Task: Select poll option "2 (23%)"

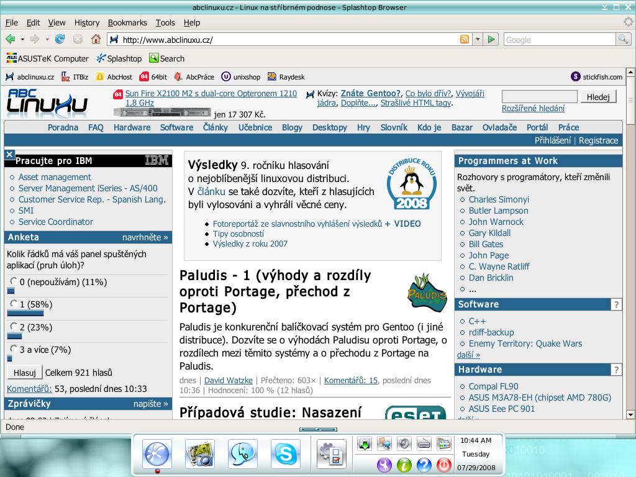Action: click(14, 326)
